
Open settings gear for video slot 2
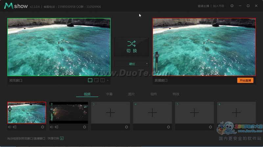point(84,127)
